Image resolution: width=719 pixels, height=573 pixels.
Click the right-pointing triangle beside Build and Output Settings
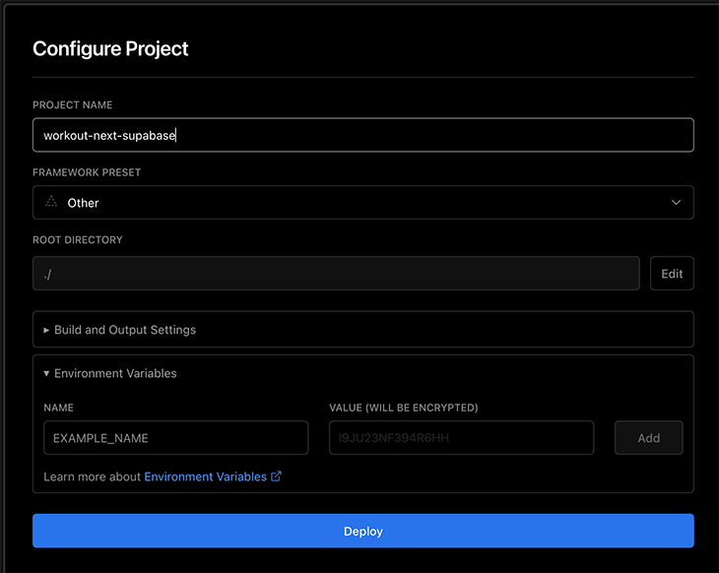click(x=46, y=330)
